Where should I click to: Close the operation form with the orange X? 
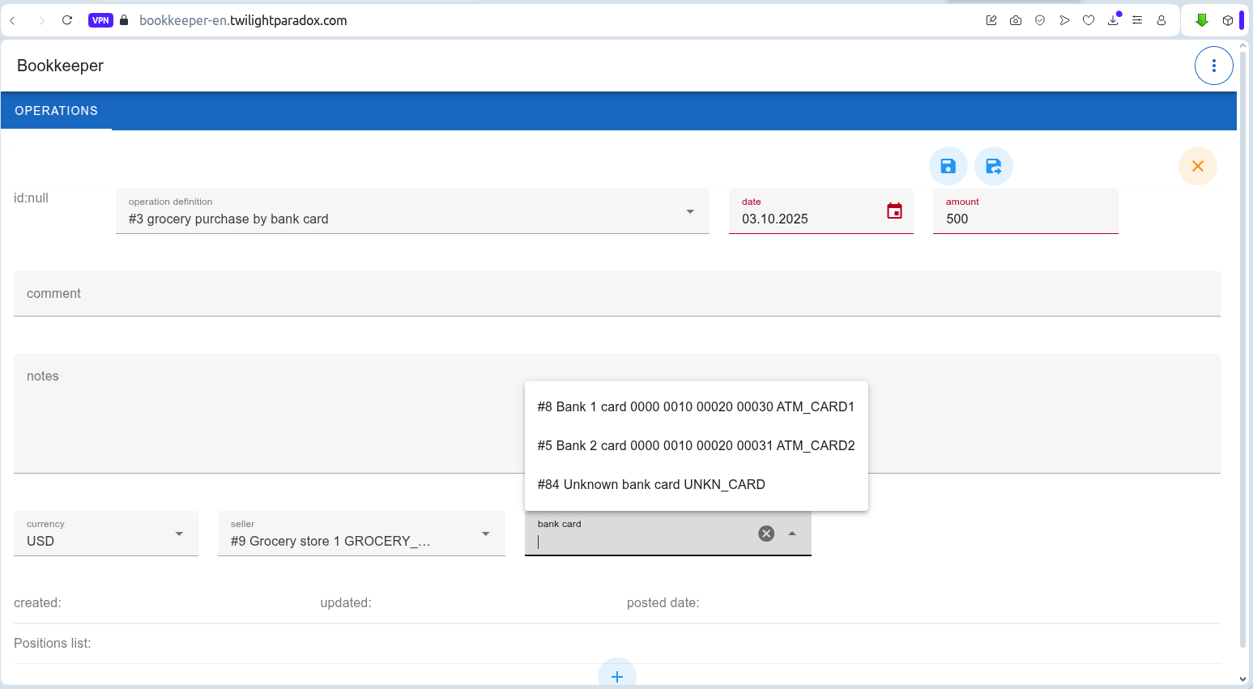[1197, 166]
